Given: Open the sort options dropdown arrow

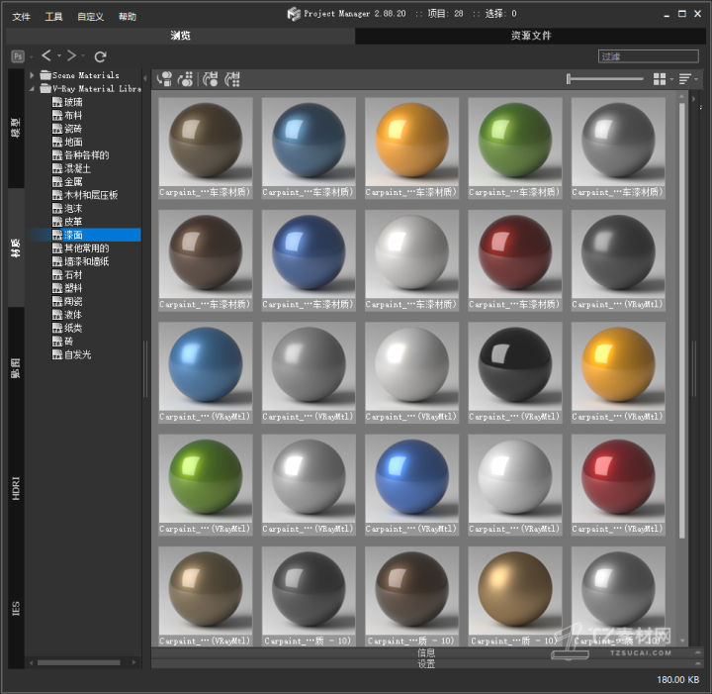Looking at the screenshot, I should click(696, 79).
